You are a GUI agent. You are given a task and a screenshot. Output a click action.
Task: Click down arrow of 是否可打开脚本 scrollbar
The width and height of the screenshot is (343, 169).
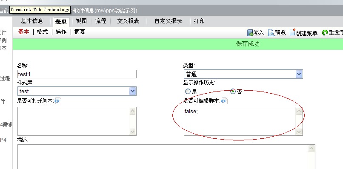coord(133,132)
